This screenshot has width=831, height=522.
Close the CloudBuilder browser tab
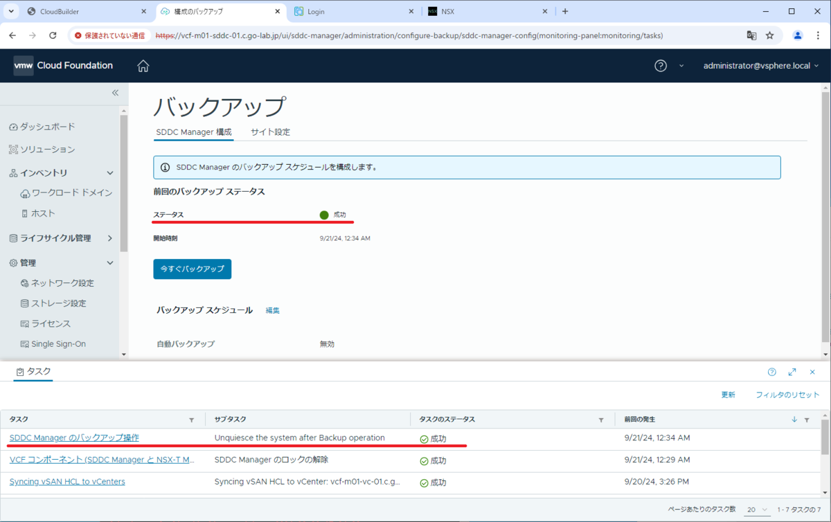tap(144, 12)
